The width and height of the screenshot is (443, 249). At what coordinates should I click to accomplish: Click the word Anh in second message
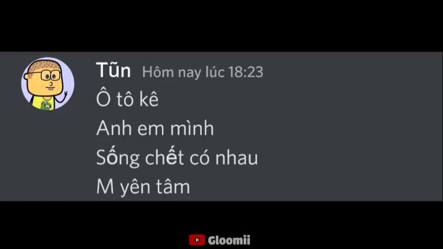tap(114, 128)
